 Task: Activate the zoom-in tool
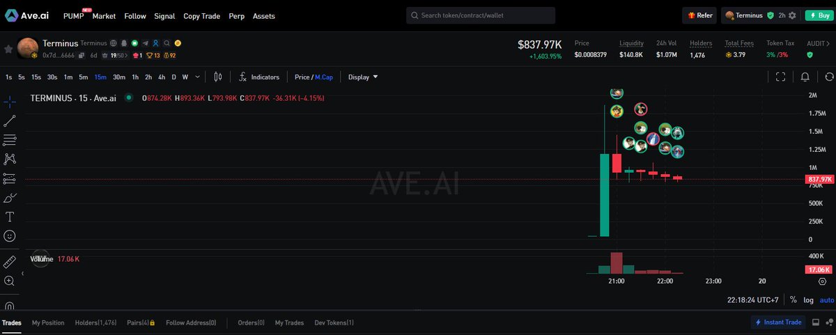click(x=10, y=281)
